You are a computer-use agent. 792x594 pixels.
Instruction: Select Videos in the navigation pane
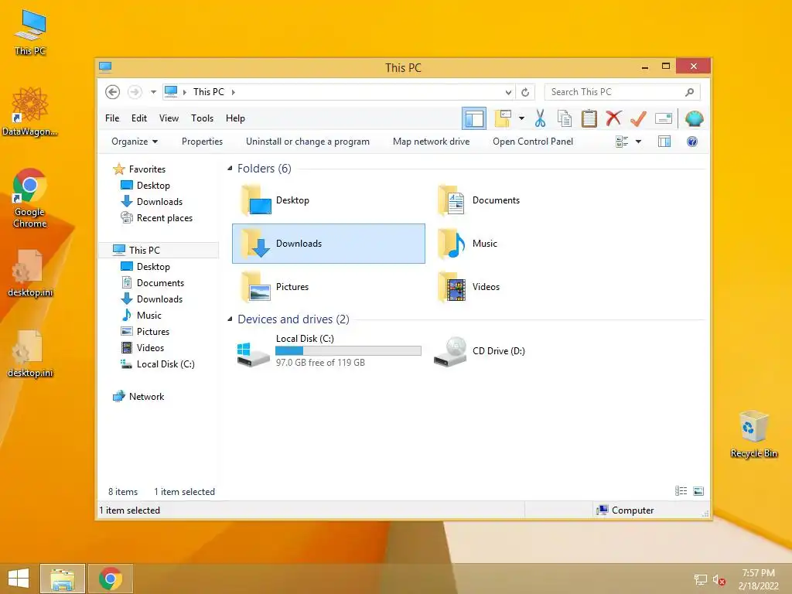pyautogui.click(x=143, y=347)
